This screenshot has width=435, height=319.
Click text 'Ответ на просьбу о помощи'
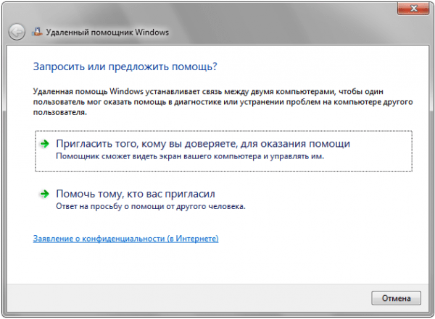(110, 206)
